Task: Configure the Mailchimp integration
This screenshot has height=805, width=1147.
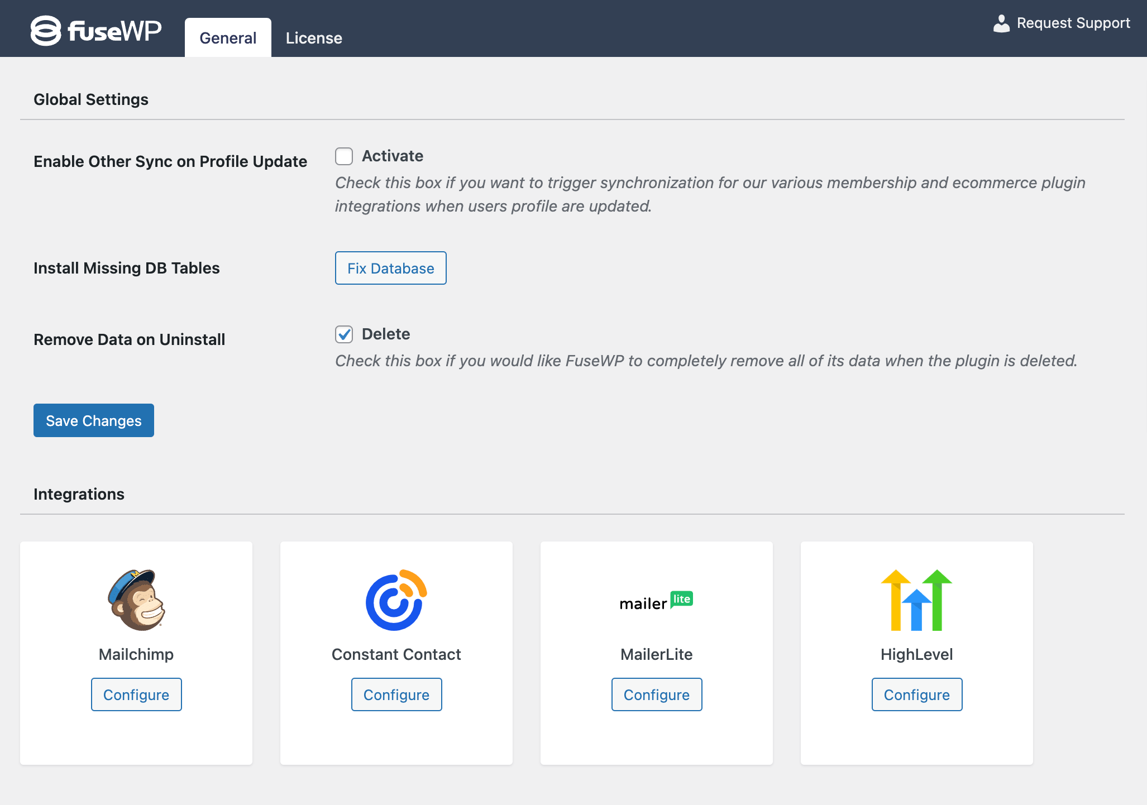Action: [136, 694]
